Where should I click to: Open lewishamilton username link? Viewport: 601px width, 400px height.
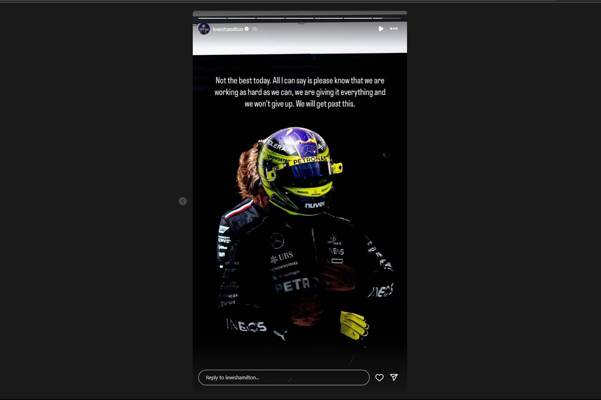point(228,29)
